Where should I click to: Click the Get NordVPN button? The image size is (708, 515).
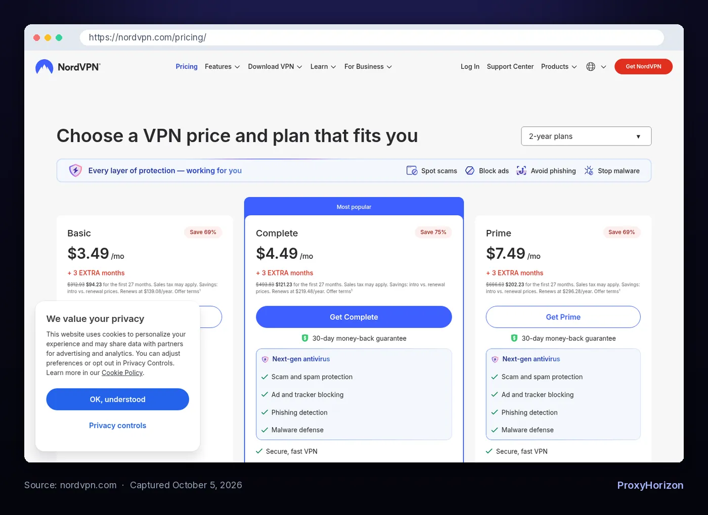pos(643,67)
